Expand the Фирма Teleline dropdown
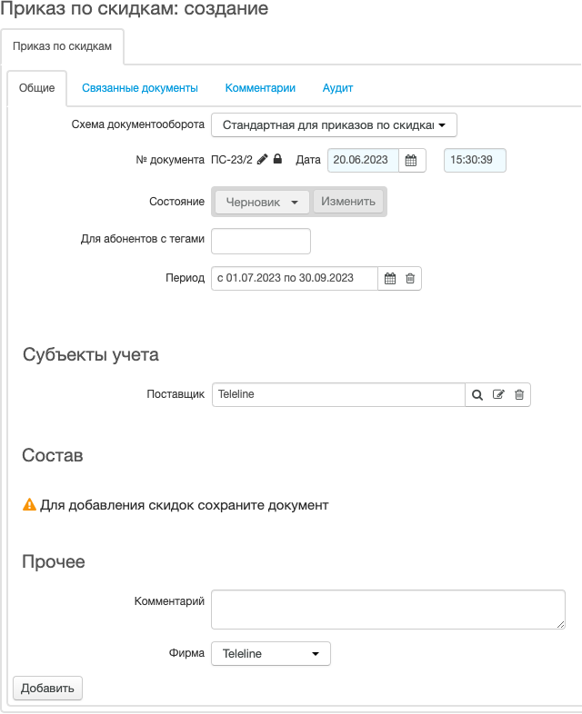Image resolution: width=582 pixels, height=714 pixels. (x=271, y=654)
